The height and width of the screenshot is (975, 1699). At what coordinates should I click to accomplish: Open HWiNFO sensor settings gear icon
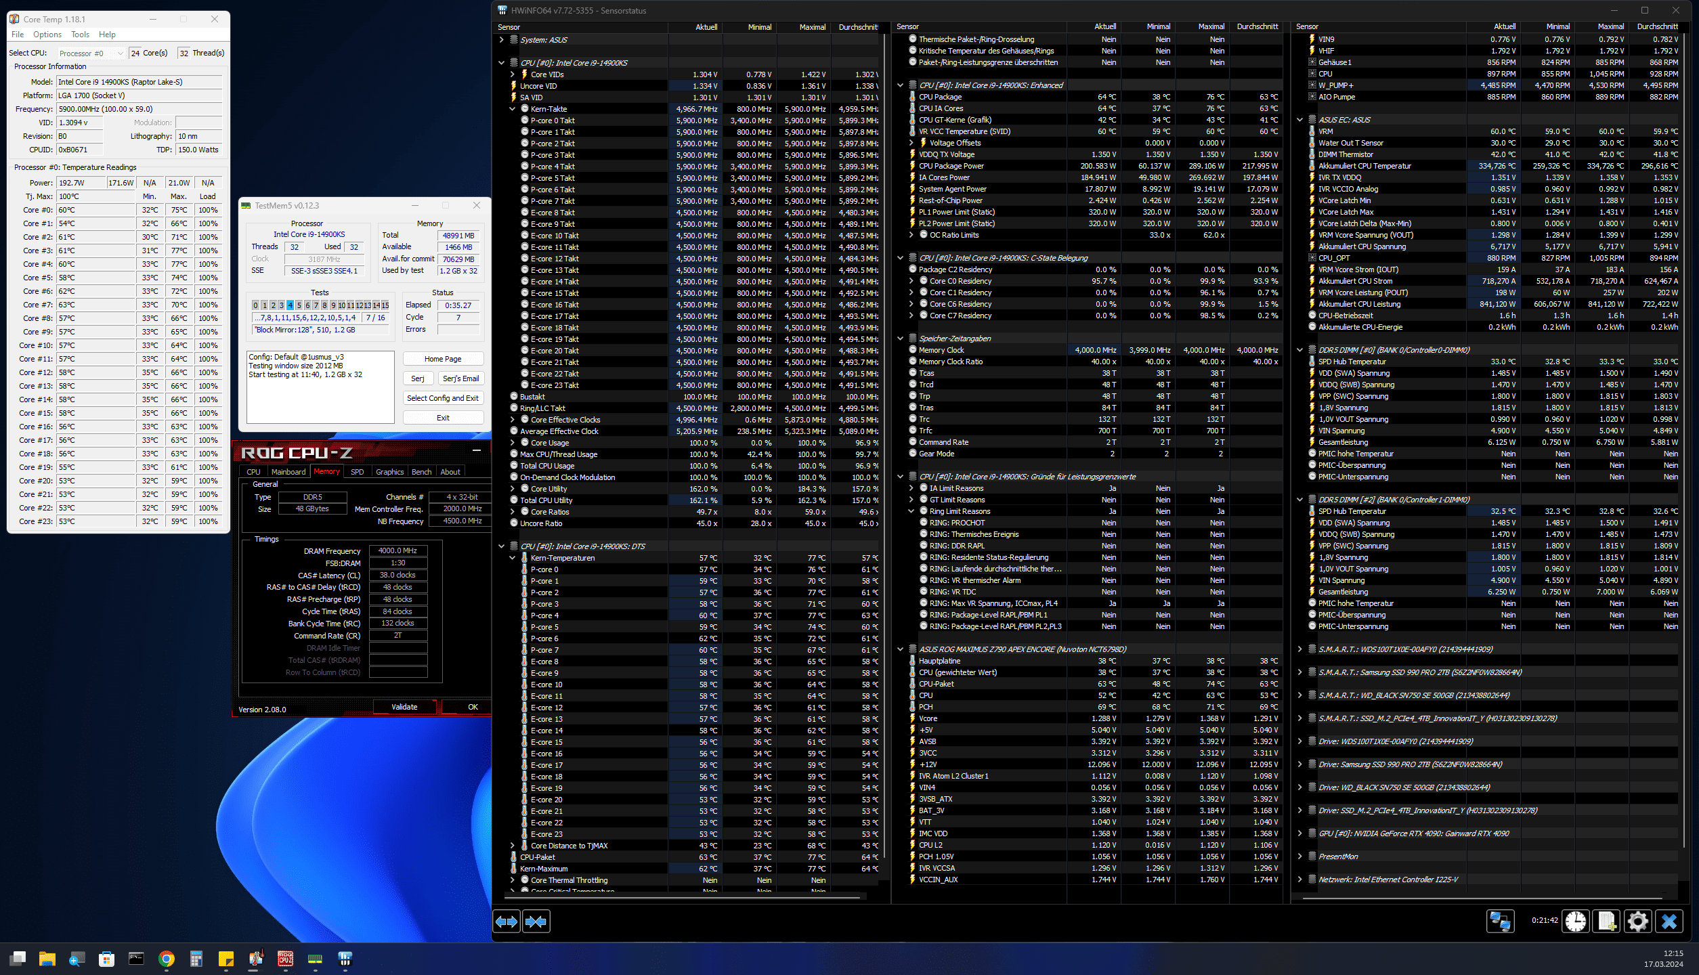tap(1637, 921)
